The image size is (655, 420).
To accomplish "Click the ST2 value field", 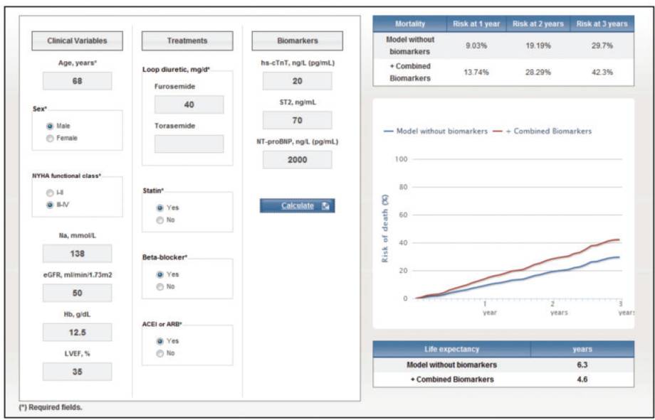I will (297, 120).
